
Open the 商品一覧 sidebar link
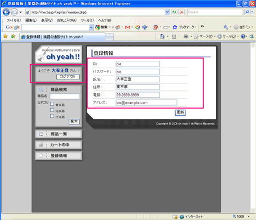click(x=59, y=134)
